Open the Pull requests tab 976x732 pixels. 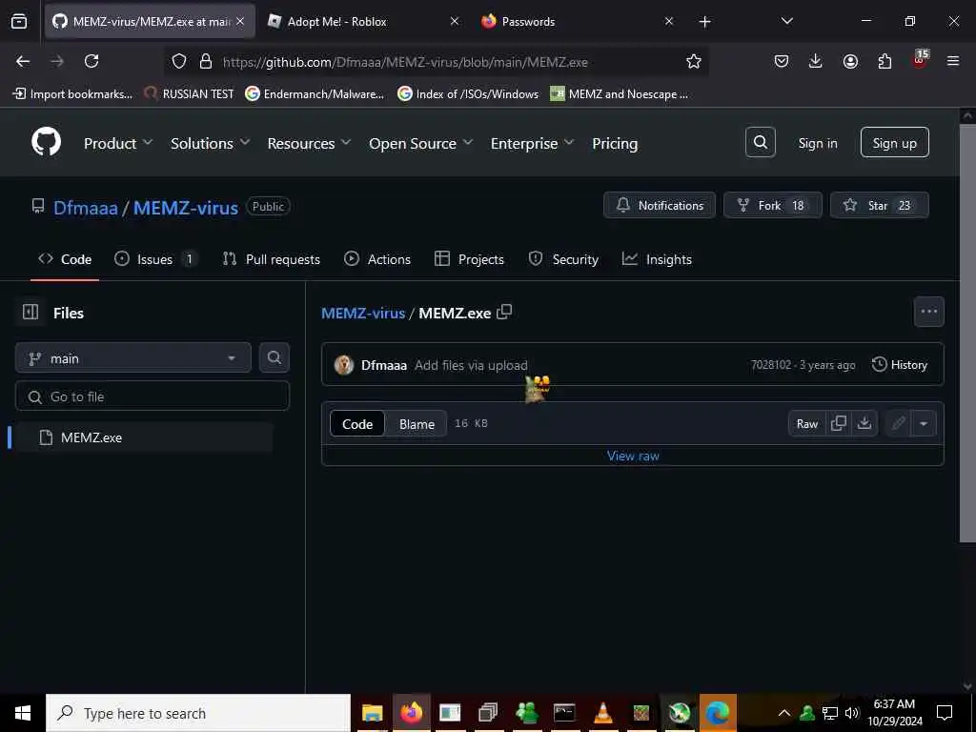272,259
